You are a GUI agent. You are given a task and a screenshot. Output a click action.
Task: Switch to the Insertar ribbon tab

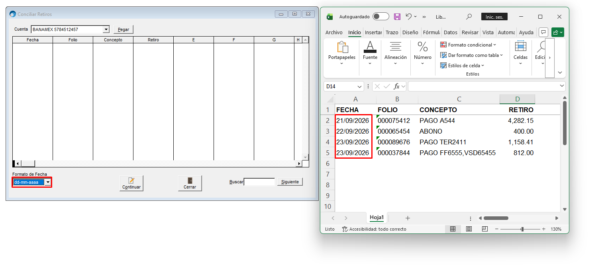373,33
